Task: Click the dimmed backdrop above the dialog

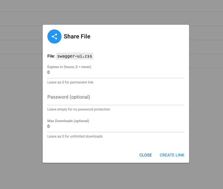Action: [x=116, y=12]
